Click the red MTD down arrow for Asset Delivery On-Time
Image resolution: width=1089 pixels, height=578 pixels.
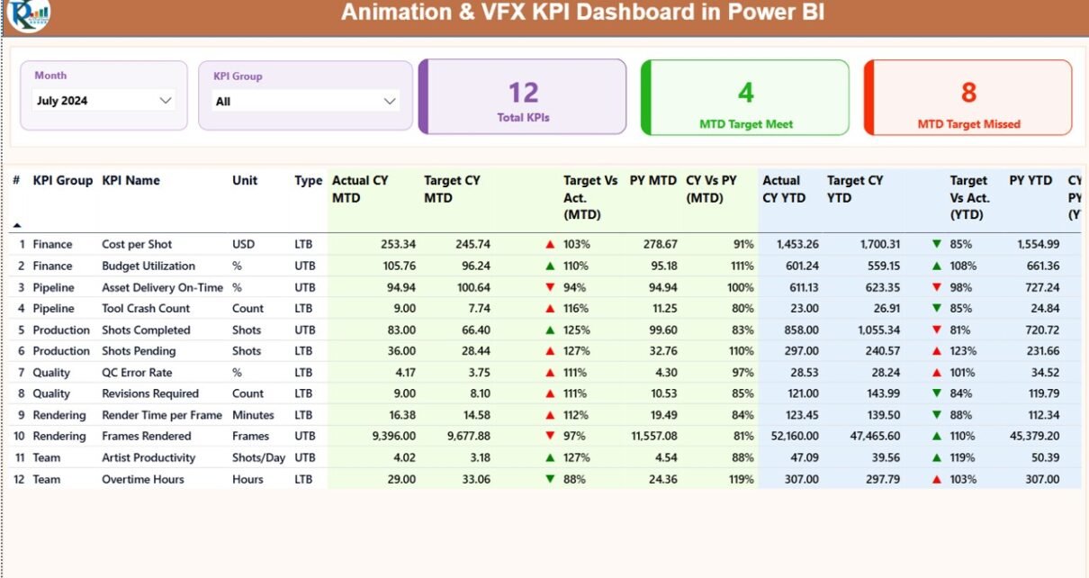click(x=550, y=287)
